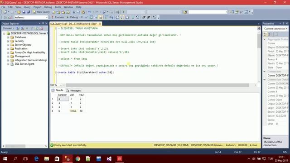Expand the Databases folder
The image size is (290, 163).
click(8, 37)
